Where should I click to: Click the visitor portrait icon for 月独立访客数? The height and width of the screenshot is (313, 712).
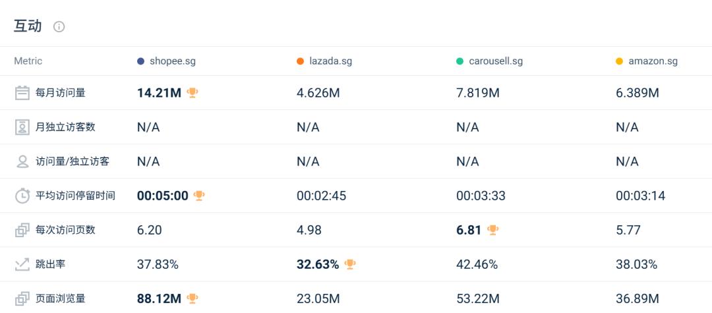point(22,127)
